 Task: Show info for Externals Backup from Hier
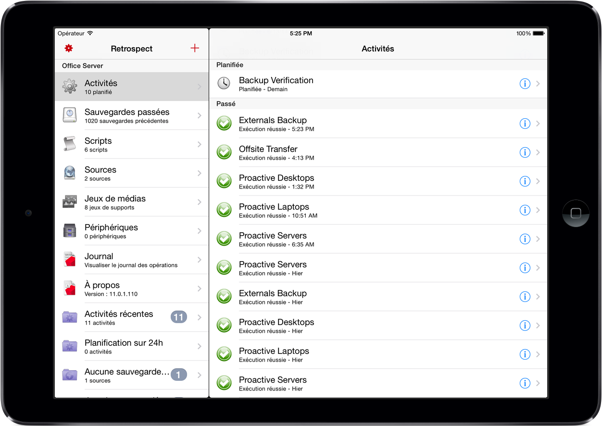(525, 297)
